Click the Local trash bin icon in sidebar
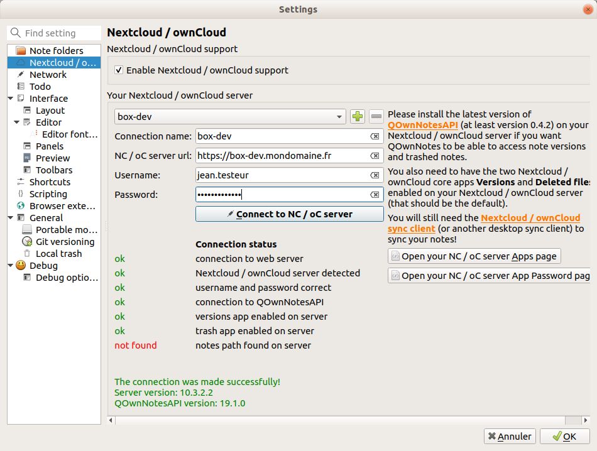The width and height of the screenshot is (597, 451). (x=28, y=253)
